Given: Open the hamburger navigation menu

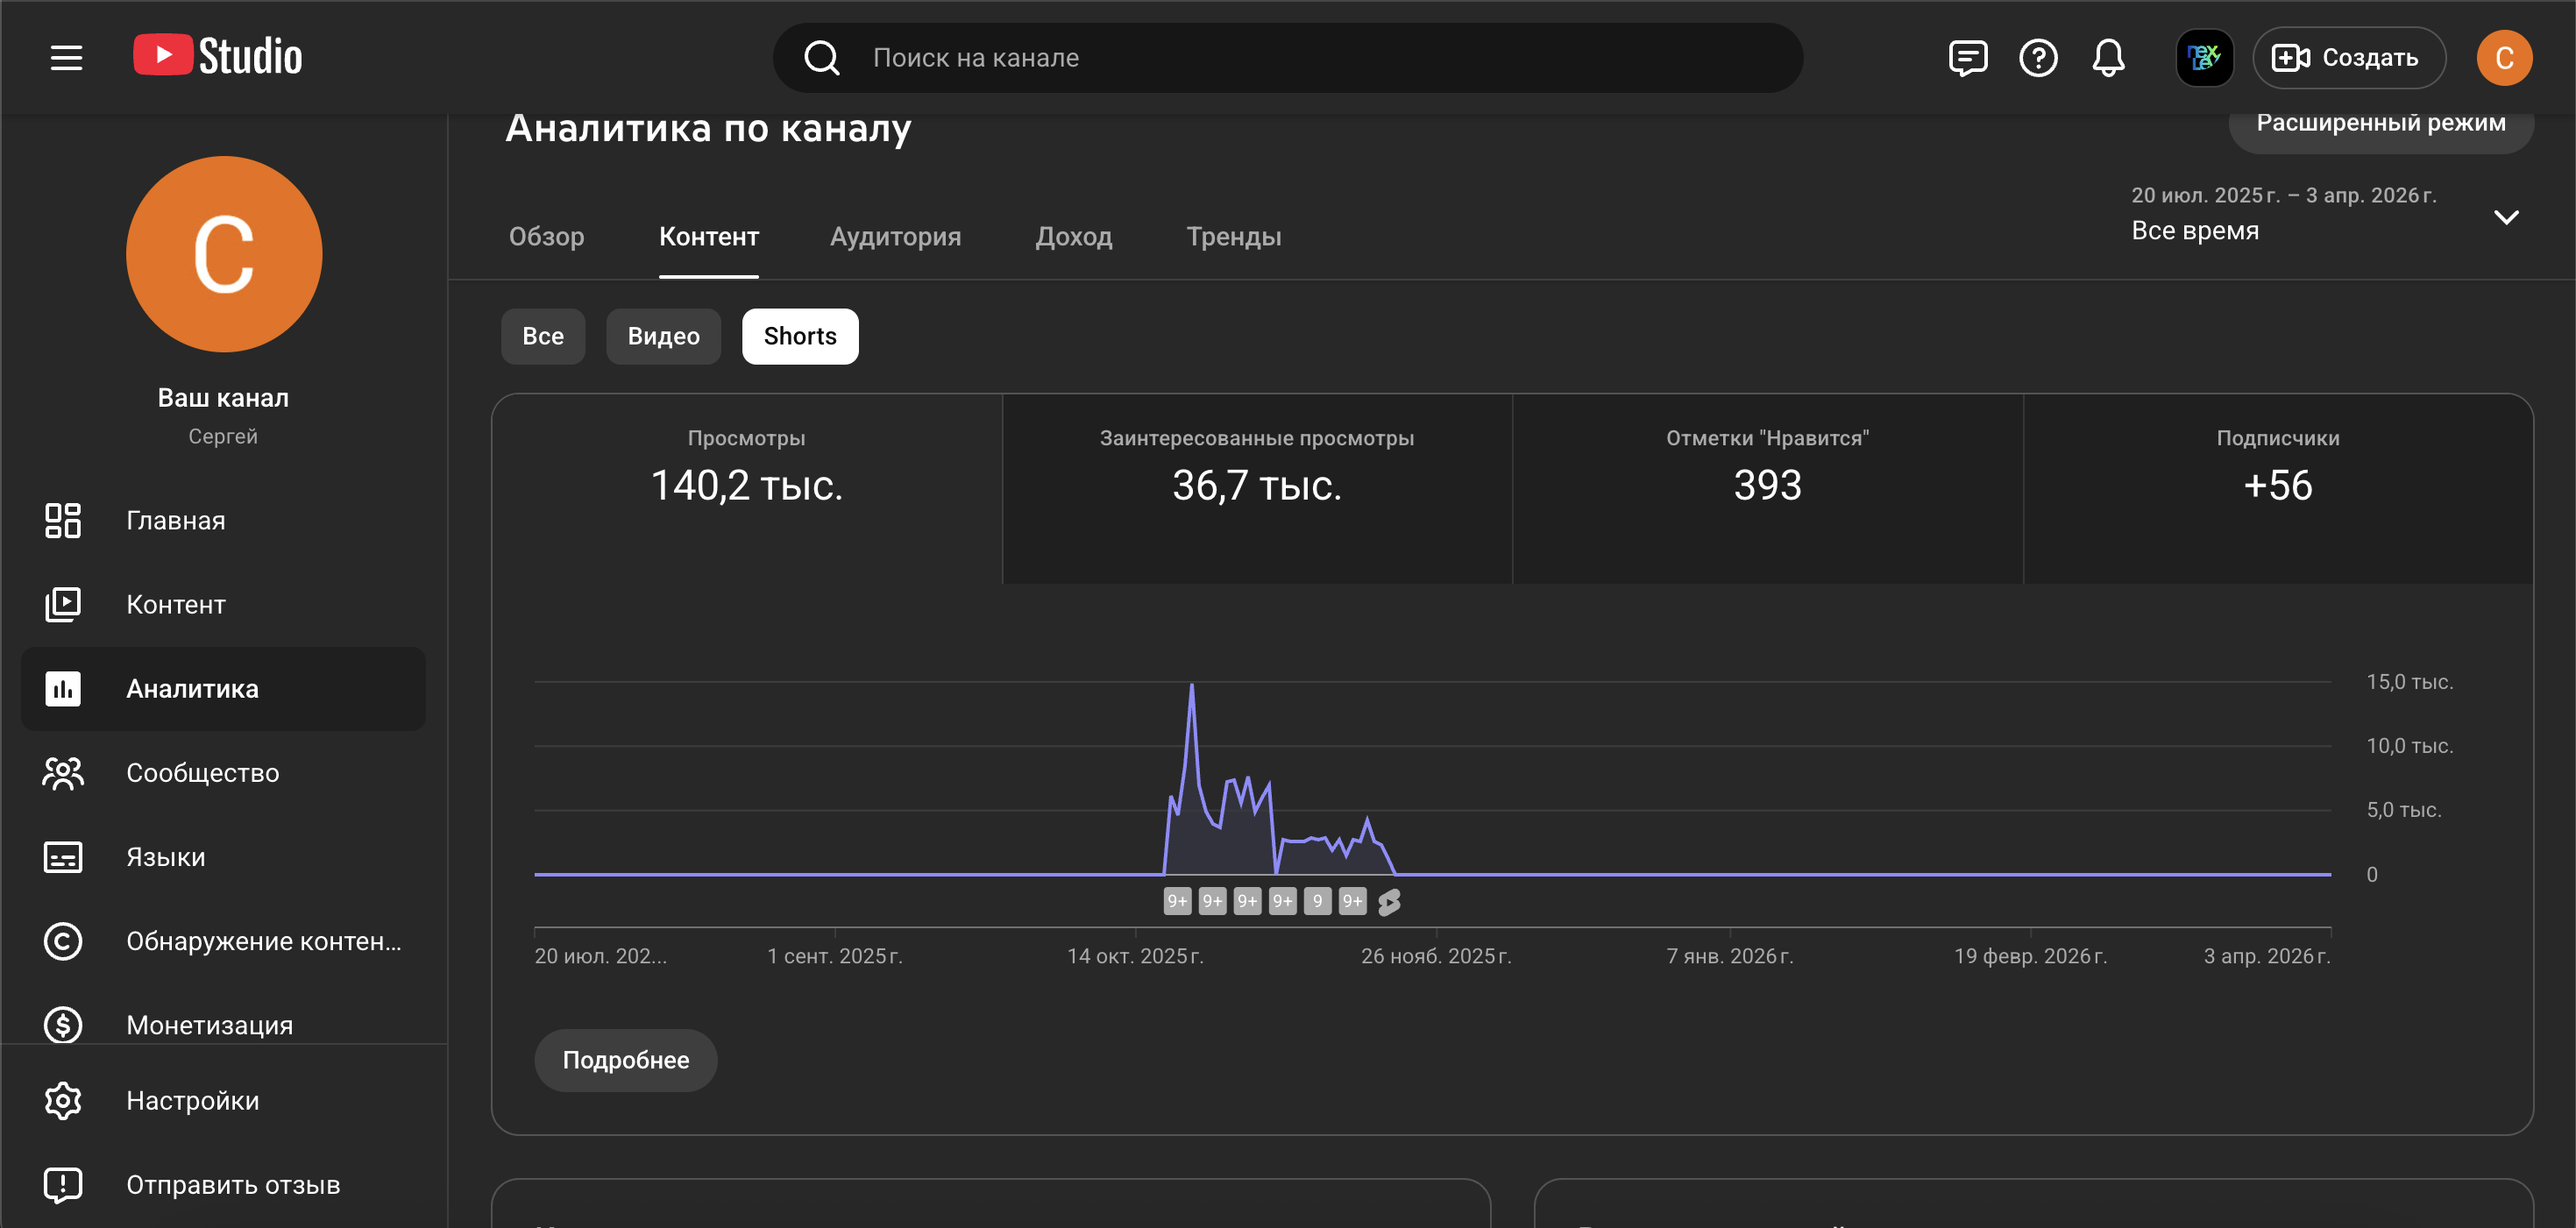Looking at the screenshot, I should (x=66, y=58).
